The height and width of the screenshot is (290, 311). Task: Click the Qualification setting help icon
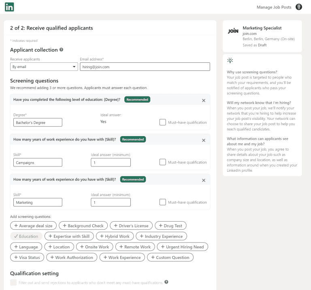(x=166, y=282)
